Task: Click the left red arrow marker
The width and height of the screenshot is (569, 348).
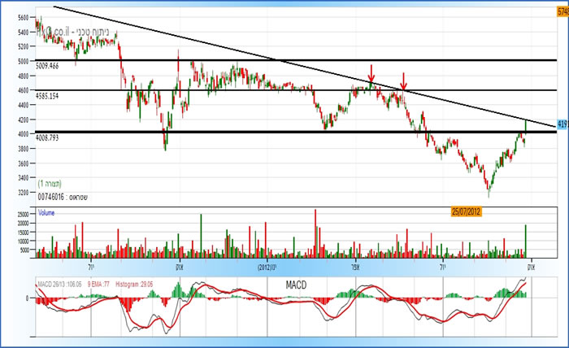Action: click(x=371, y=73)
